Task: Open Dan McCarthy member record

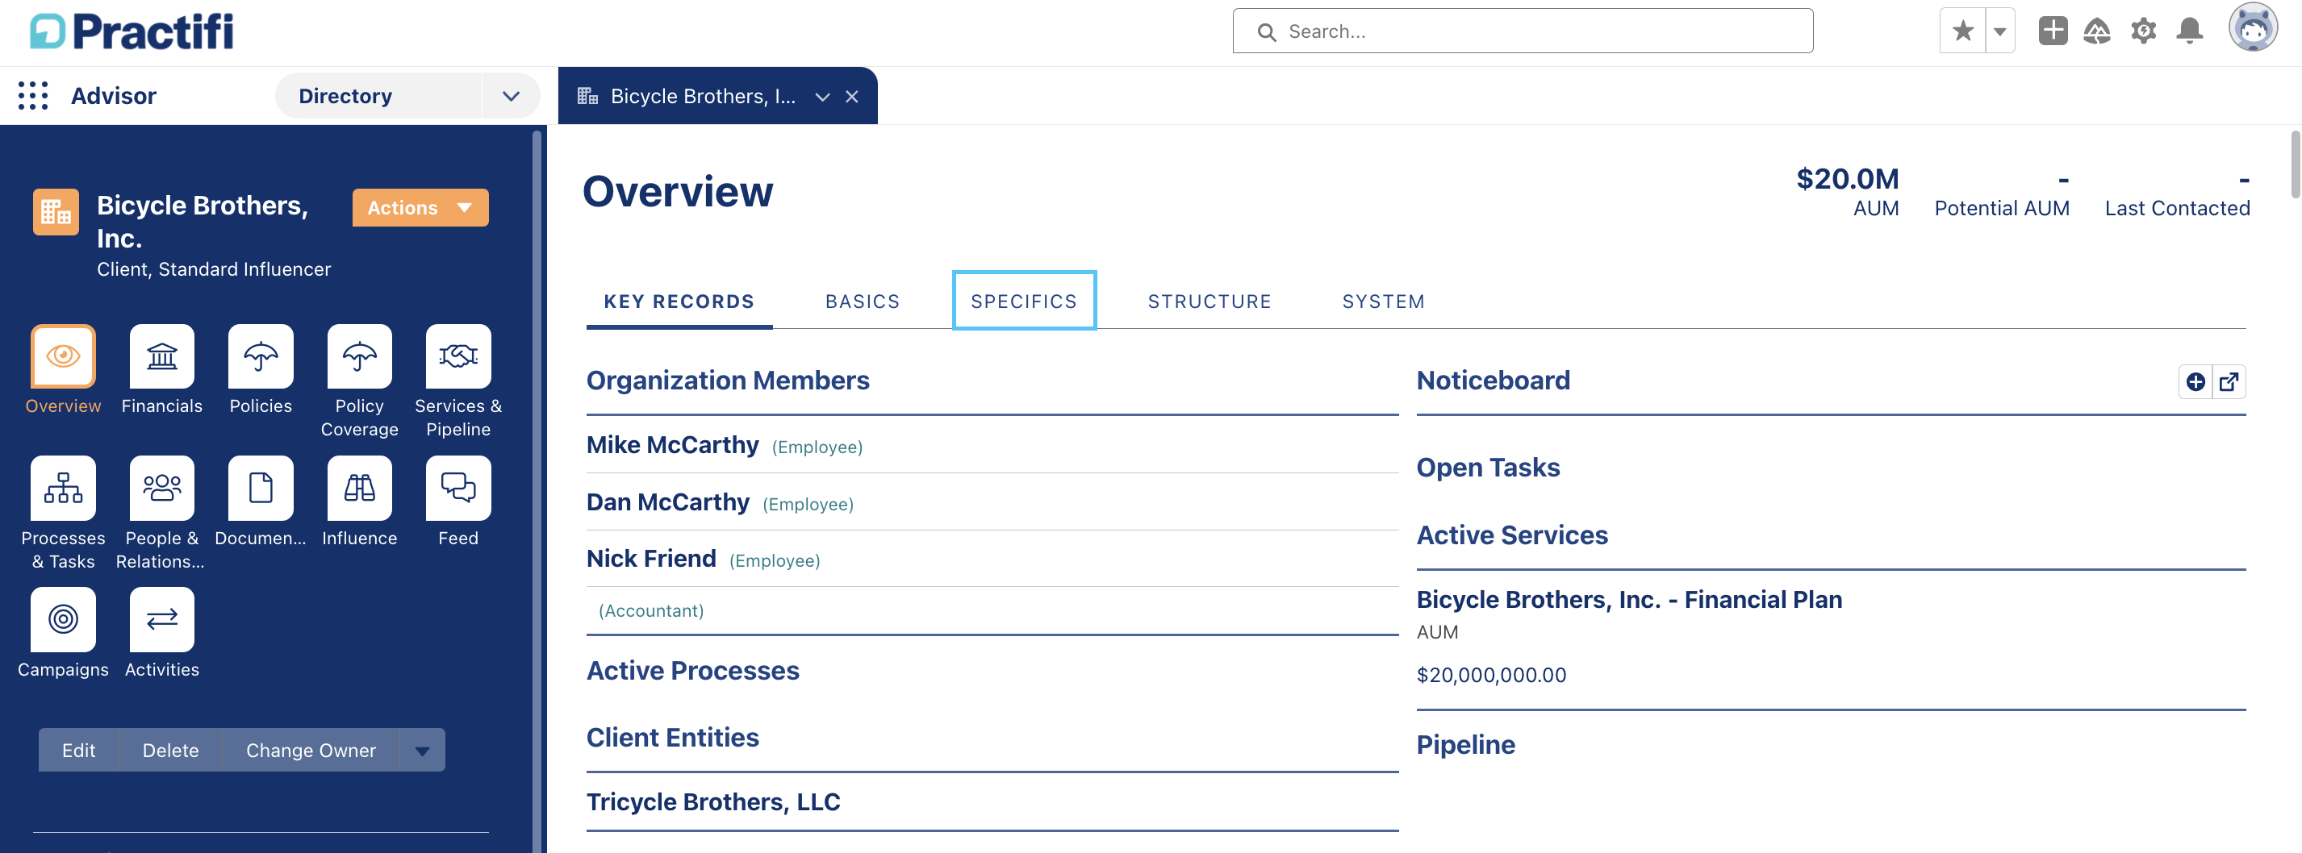Action: click(x=667, y=502)
